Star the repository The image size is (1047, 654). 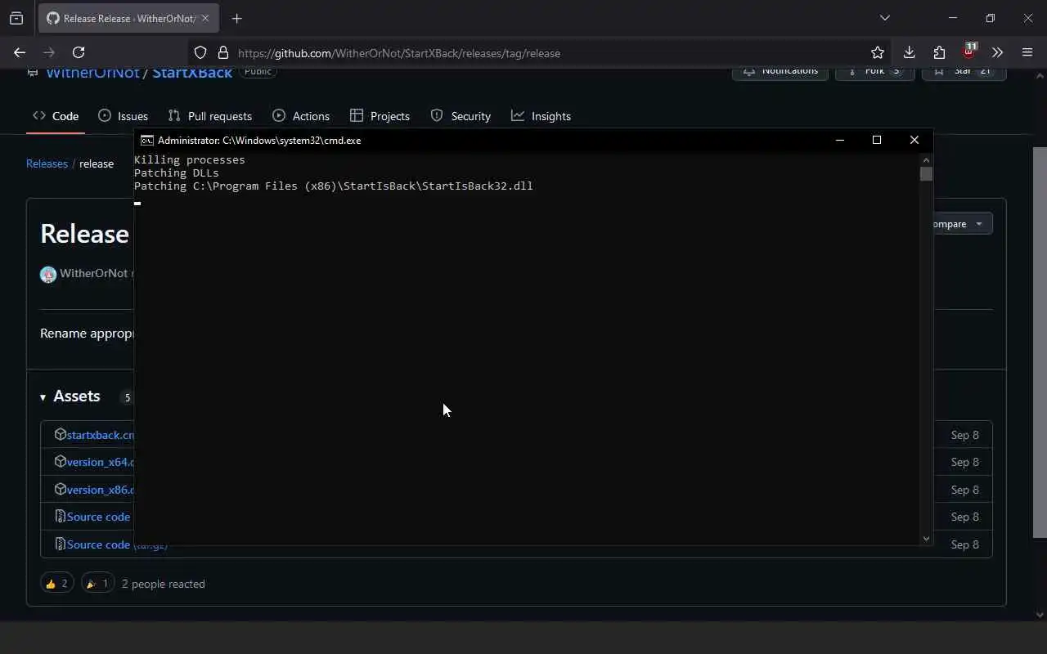point(964,72)
